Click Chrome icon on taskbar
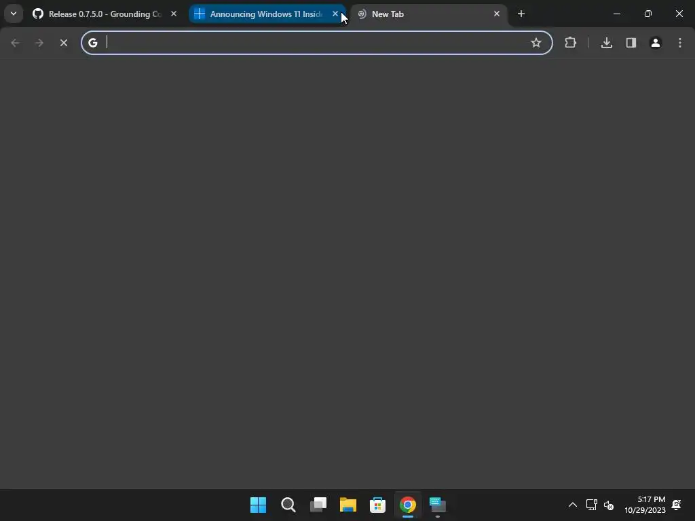 [x=408, y=505]
